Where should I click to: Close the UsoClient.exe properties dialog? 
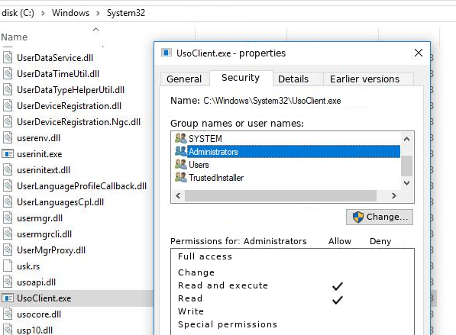[x=419, y=53]
